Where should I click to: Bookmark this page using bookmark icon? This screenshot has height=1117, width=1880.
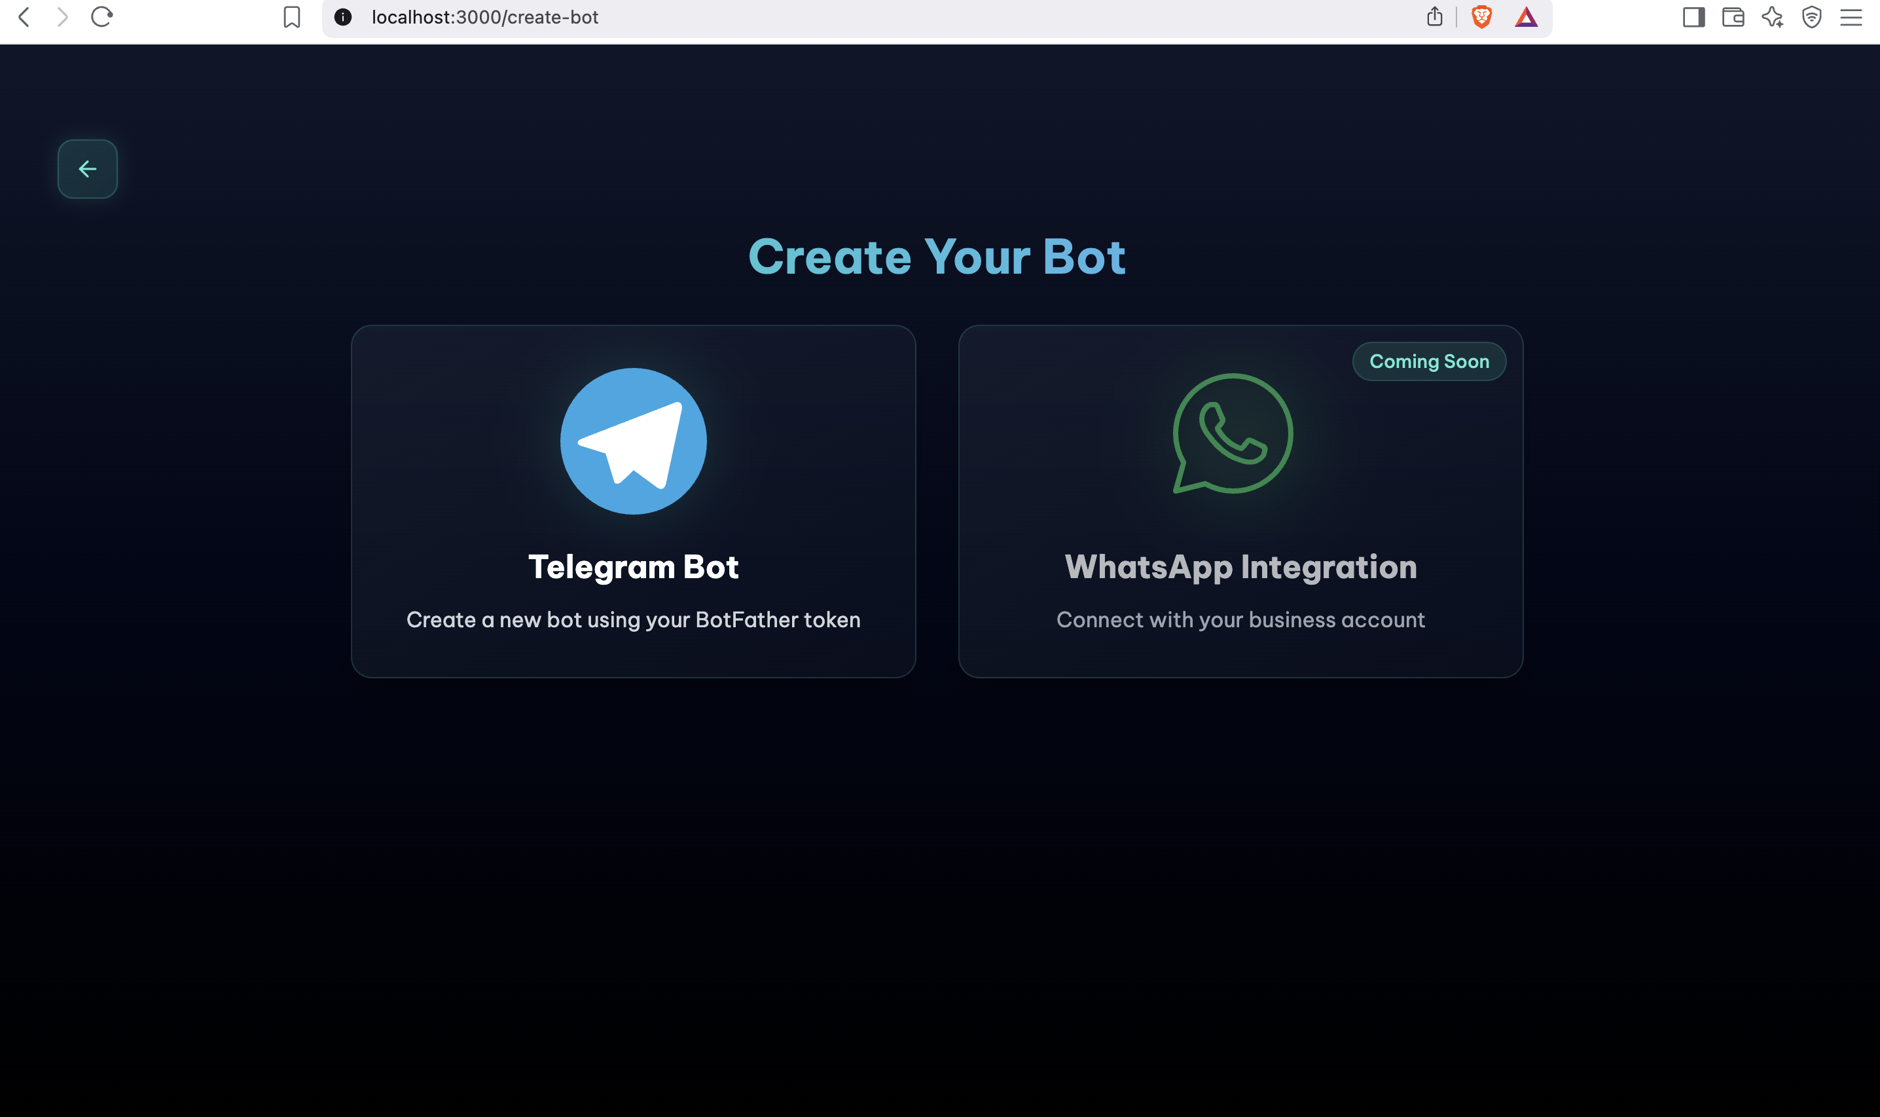coord(292,16)
